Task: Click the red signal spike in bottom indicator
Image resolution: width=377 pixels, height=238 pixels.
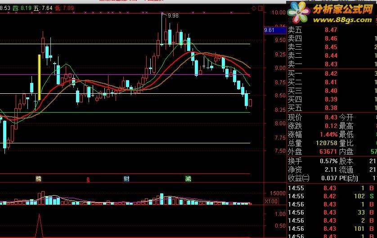Action: click(x=39, y=225)
